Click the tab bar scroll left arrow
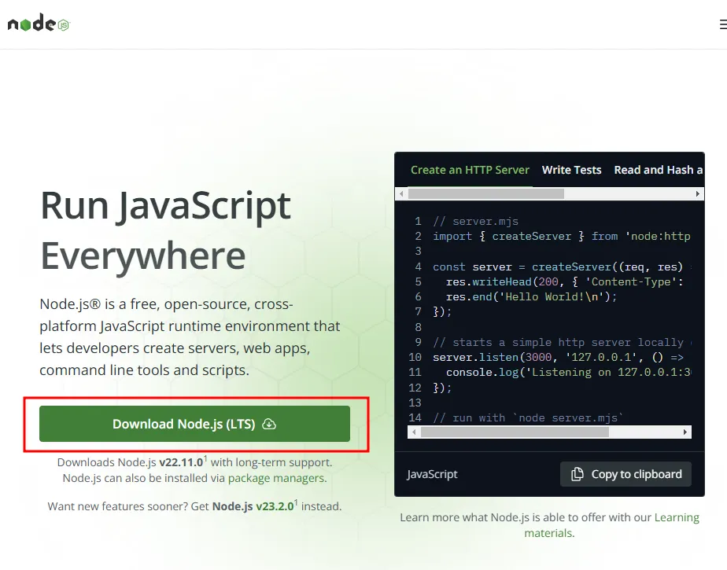 (x=401, y=193)
